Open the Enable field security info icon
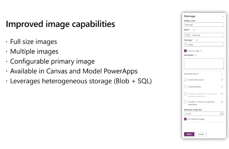229x149 pixels. pyautogui.click(x=222, y=80)
